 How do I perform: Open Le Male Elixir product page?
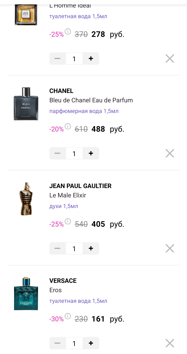[68, 195]
